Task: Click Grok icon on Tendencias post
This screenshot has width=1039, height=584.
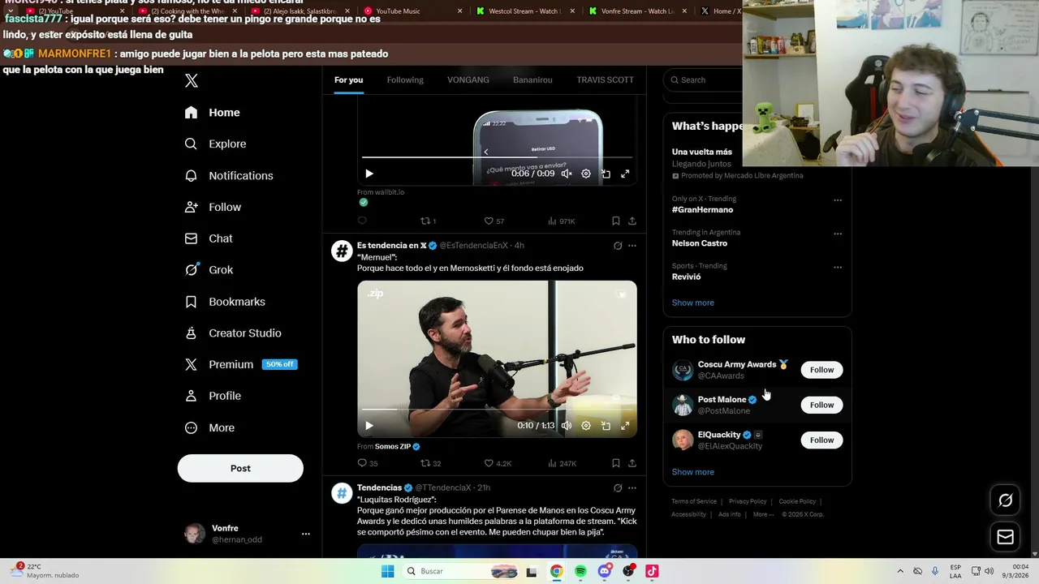Action: 618,488
